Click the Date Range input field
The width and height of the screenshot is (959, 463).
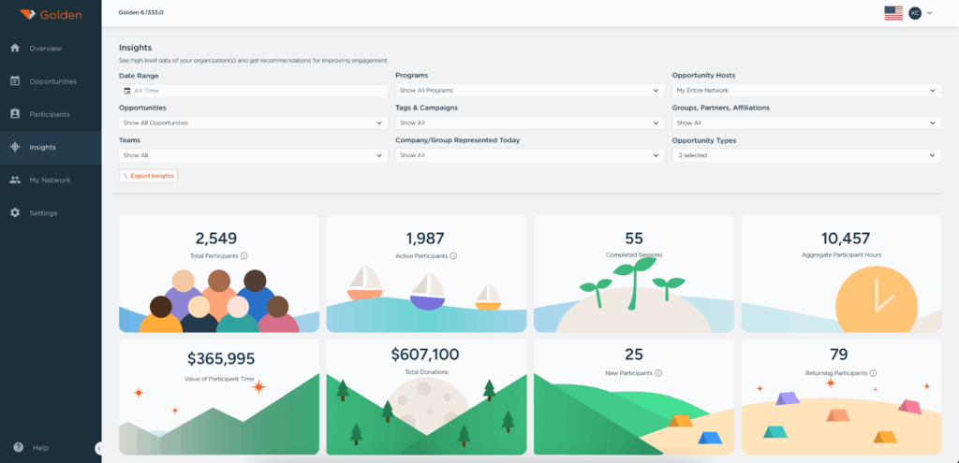click(x=253, y=91)
